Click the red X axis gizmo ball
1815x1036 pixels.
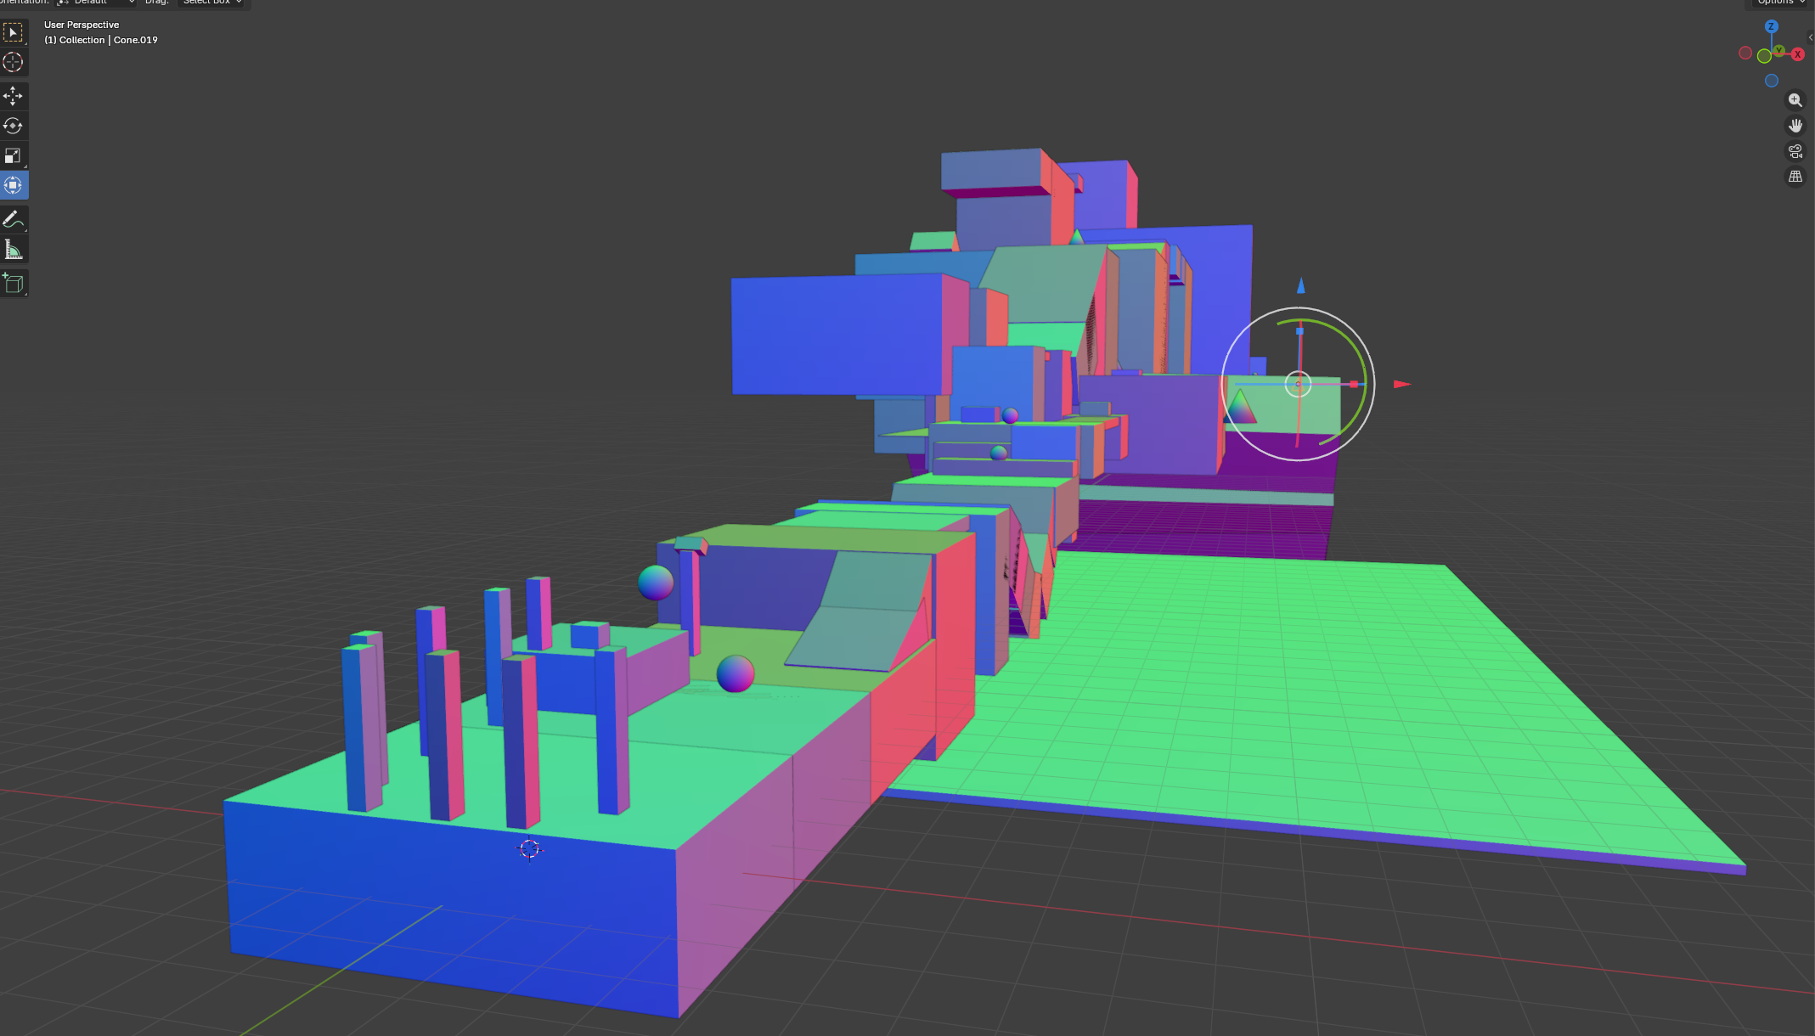click(1798, 54)
